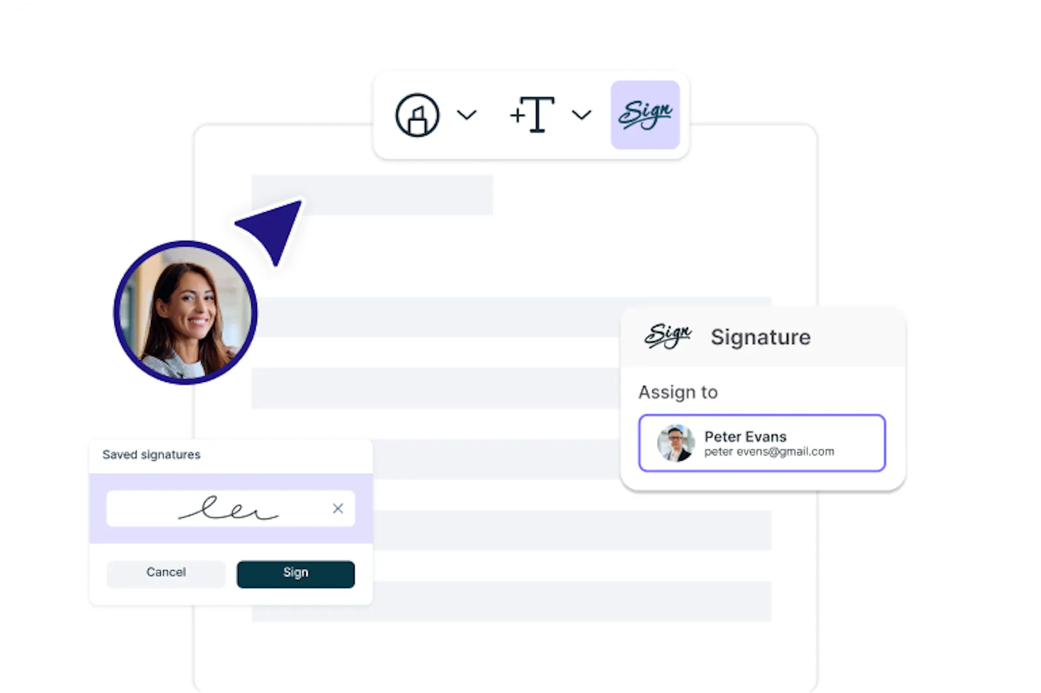Activate the Sign tool in toolbar
Image resolution: width=1041 pixels, height=693 pixels.
[x=645, y=115]
